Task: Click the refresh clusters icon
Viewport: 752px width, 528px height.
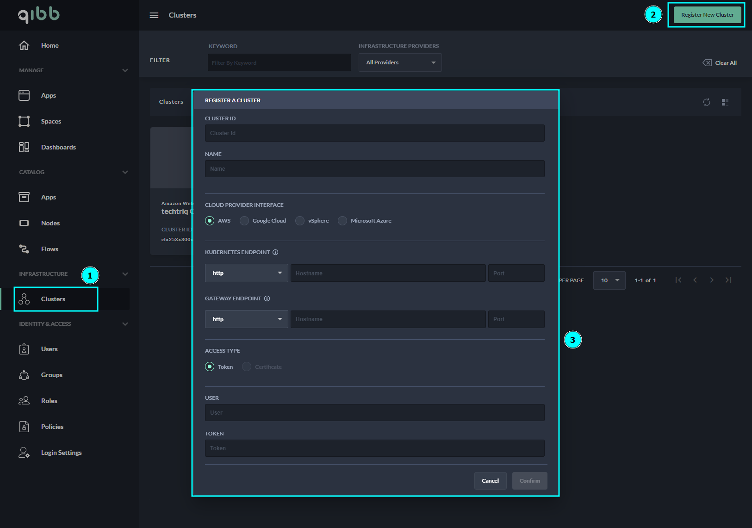Action: click(x=706, y=102)
